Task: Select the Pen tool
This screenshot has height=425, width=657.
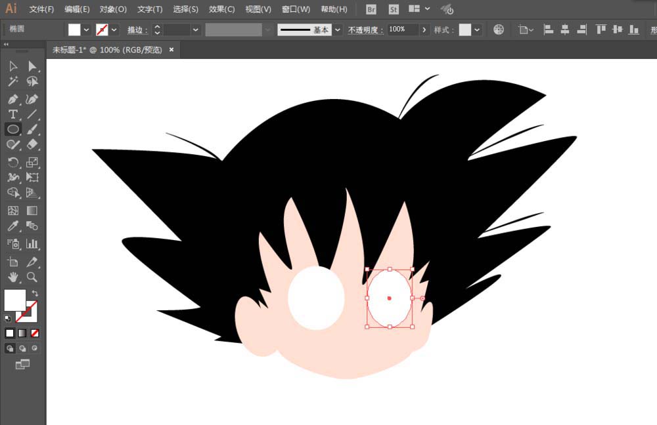Action: (x=13, y=99)
